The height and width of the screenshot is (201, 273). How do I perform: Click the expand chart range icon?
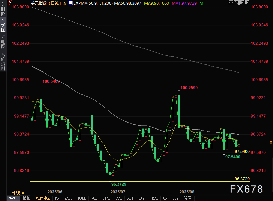pos(242,3)
